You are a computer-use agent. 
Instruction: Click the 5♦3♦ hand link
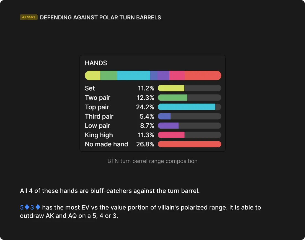pos(30,207)
